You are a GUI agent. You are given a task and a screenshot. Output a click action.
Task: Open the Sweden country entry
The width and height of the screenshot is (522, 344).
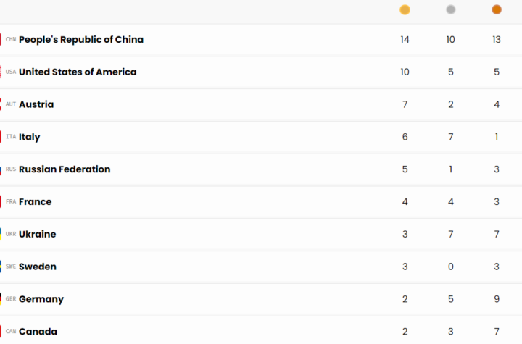point(37,267)
